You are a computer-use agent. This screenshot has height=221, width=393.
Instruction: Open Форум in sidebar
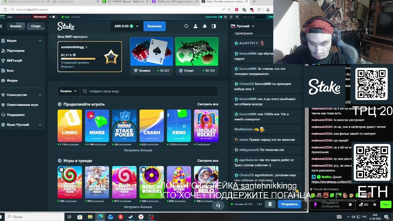pos(12,80)
